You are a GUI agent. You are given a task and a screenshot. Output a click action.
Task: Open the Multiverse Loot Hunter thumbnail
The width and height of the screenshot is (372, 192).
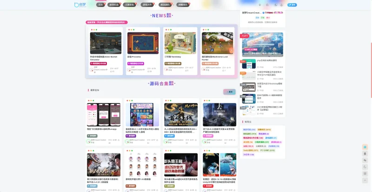(217, 43)
